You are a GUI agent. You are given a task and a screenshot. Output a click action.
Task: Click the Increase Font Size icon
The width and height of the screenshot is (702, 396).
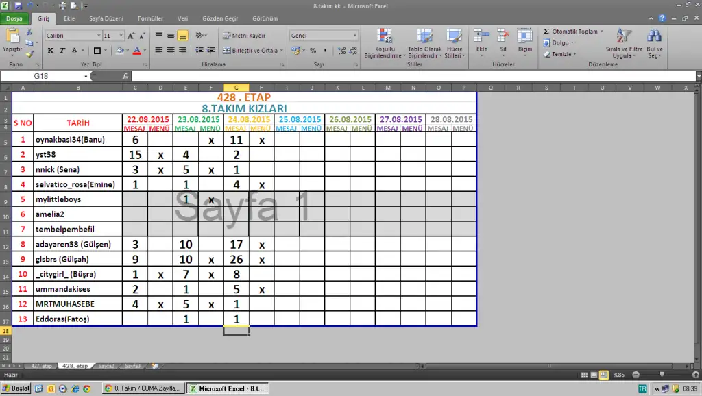pyautogui.click(x=130, y=35)
